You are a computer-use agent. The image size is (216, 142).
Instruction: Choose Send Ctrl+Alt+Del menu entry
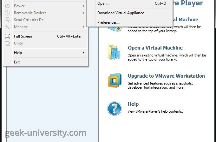click(x=46, y=20)
